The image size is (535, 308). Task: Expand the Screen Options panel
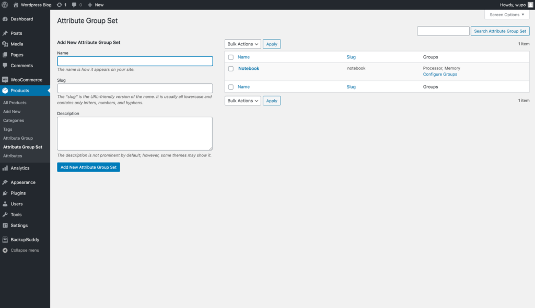click(506, 15)
